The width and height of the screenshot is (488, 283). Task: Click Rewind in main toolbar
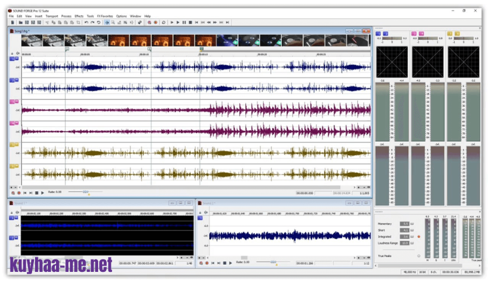click(209, 22)
